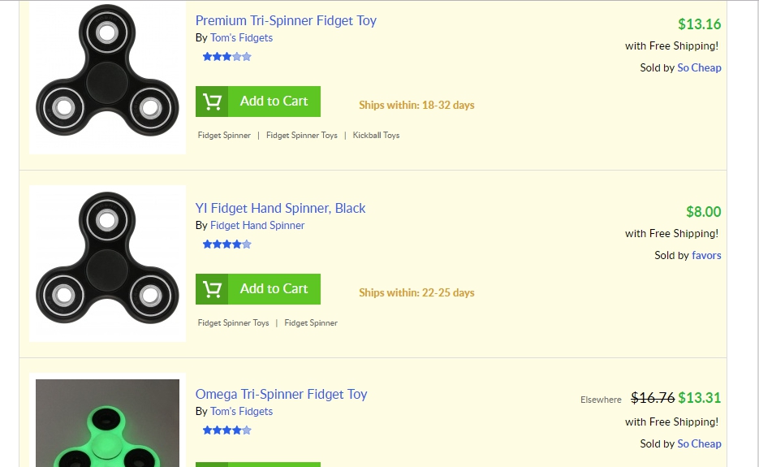This screenshot has height=467, width=759.
Task: Click cart icon for Premium Tri-Spinner
Action: pyautogui.click(x=212, y=102)
